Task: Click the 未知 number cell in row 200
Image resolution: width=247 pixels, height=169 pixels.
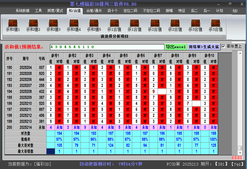Action: [x=42, y=127]
